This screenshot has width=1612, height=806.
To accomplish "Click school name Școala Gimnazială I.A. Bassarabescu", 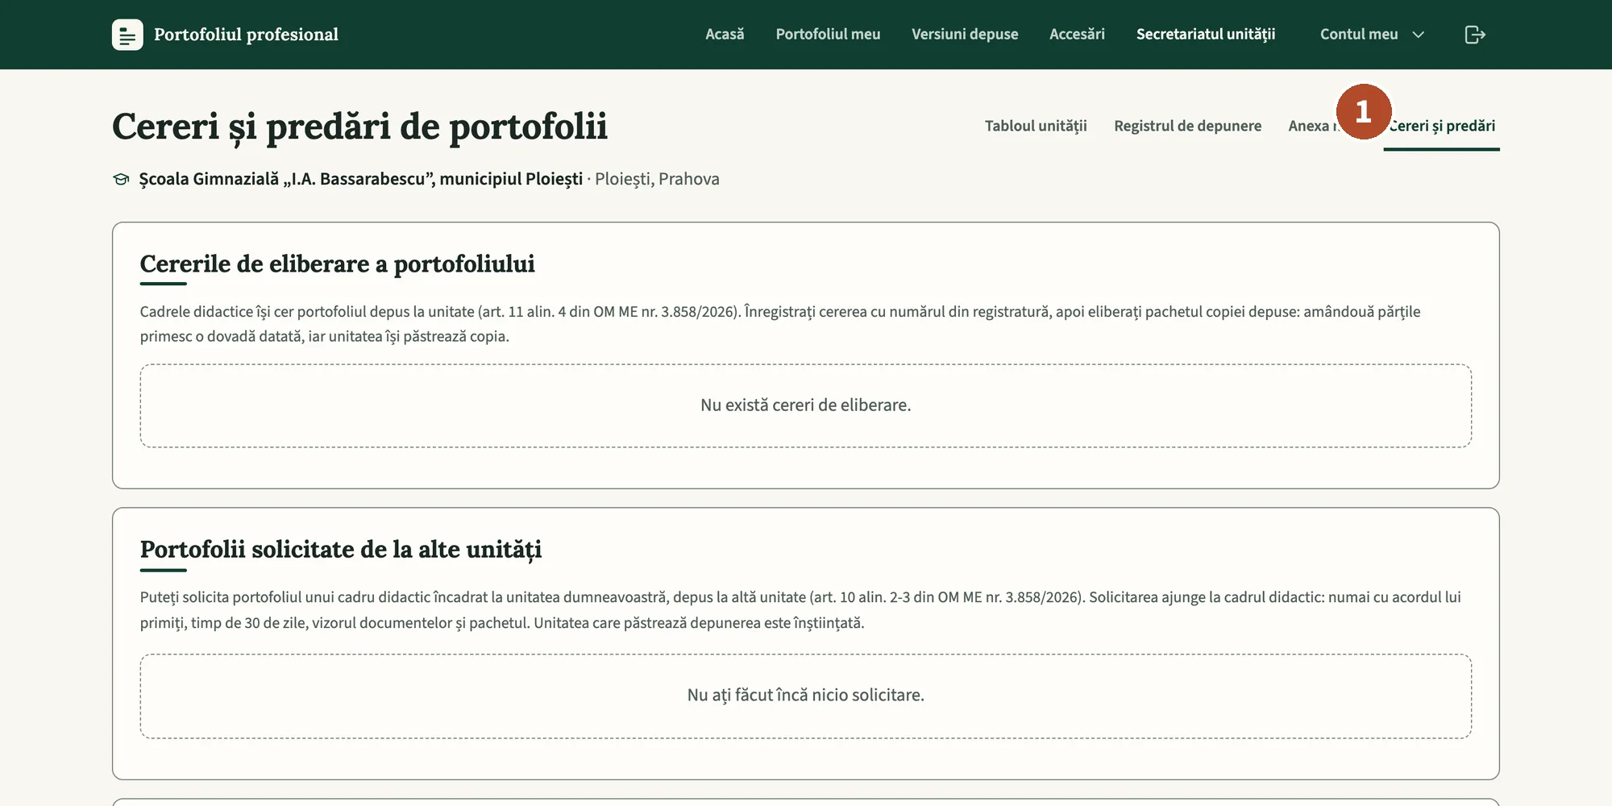I will (360, 179).
